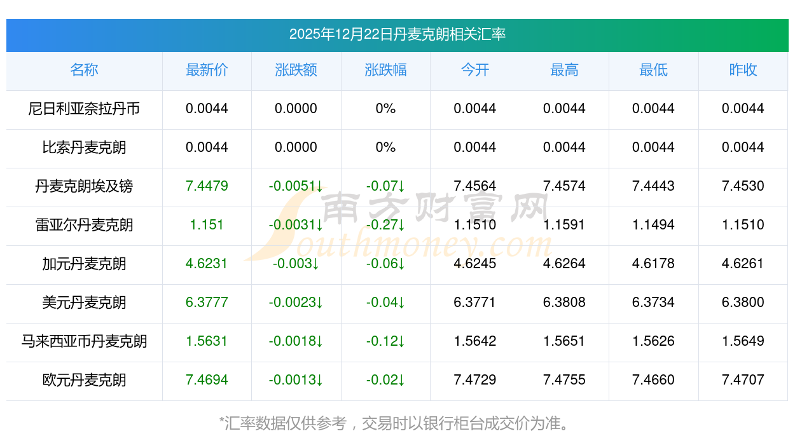Click the row name 比索丹麦克朗
The height and width of the screenshot is (443, 795).
pyautogui.click(x=84, y=147)
